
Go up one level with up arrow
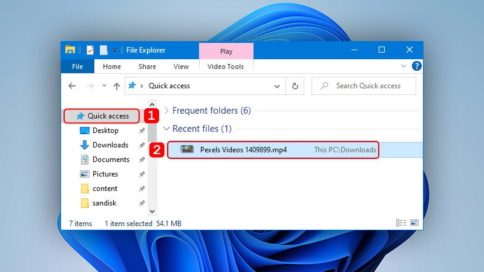(116, 86)
